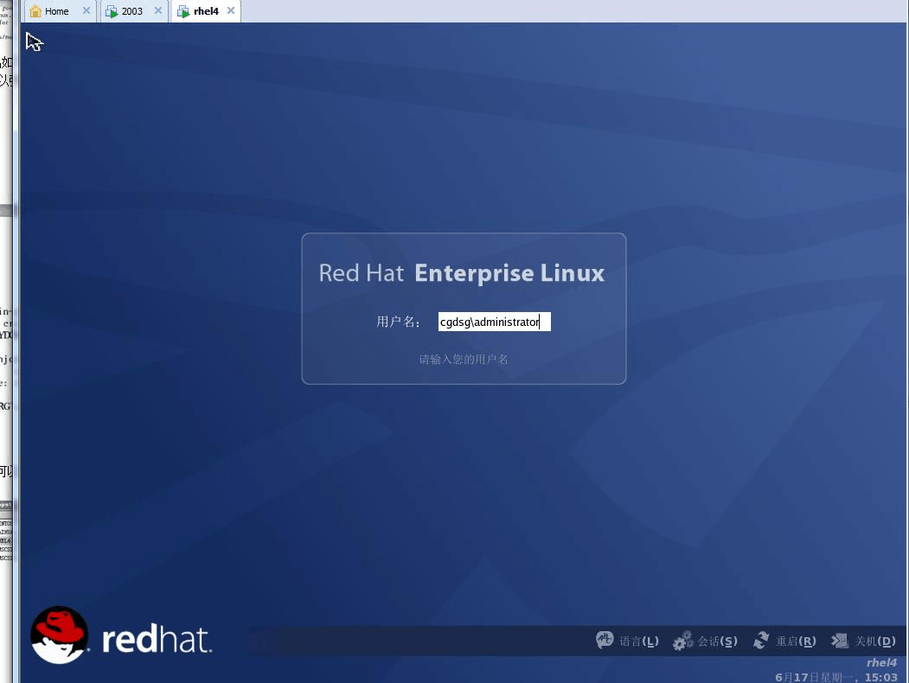Image resolution: width=909 pixels, height=683 pixels.
Task: Click the Restart arrows icon
Action: pyautogui.click(x=761, y=641)
